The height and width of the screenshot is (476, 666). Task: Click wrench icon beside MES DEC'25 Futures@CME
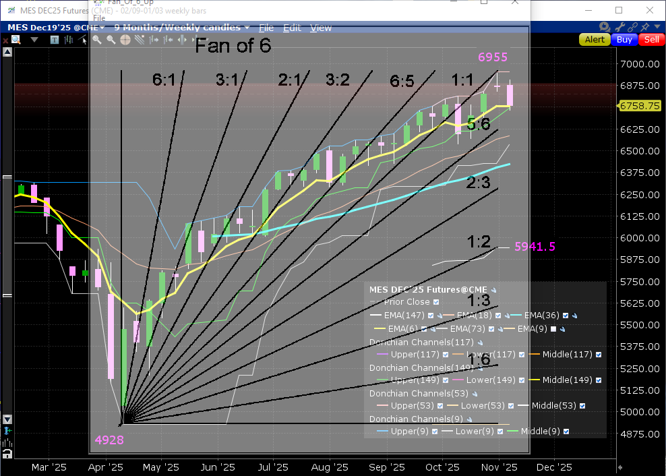[x=493, y=289]
